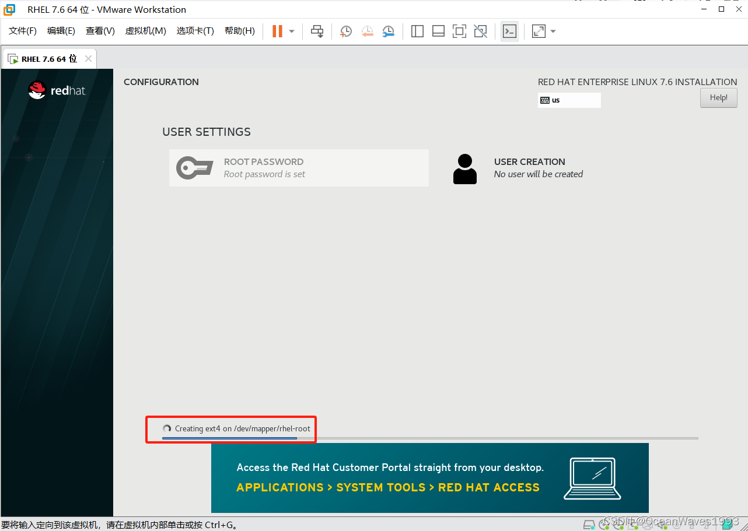Click the 'USER SETTINGS' heading
748x531 pixels.
(207, 132)
